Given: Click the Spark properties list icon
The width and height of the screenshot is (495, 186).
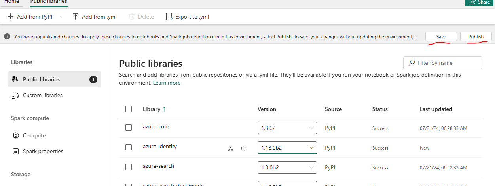Looking at the screenshot, I should (16, 151).
